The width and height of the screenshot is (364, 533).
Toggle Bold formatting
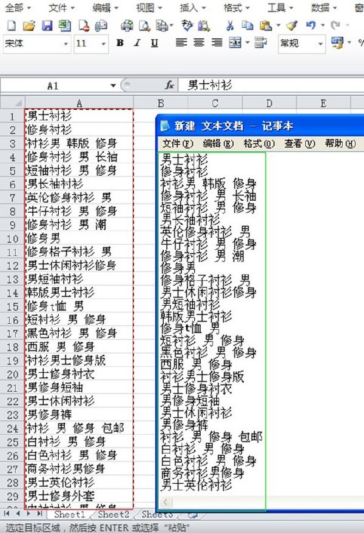120,43
